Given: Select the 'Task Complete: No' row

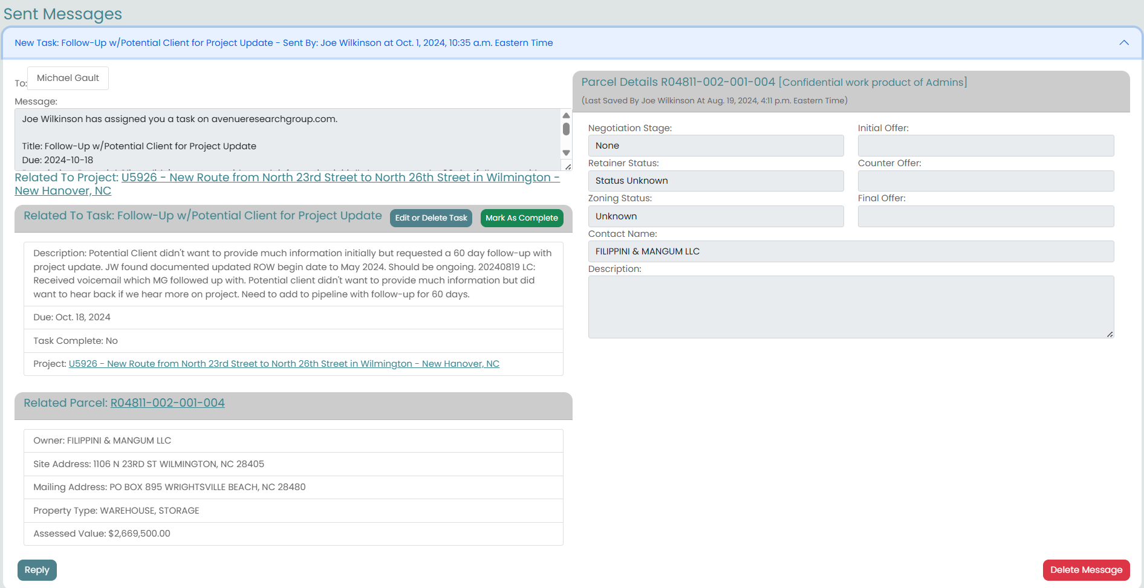Looking at the screenshot, I should 293,341.
